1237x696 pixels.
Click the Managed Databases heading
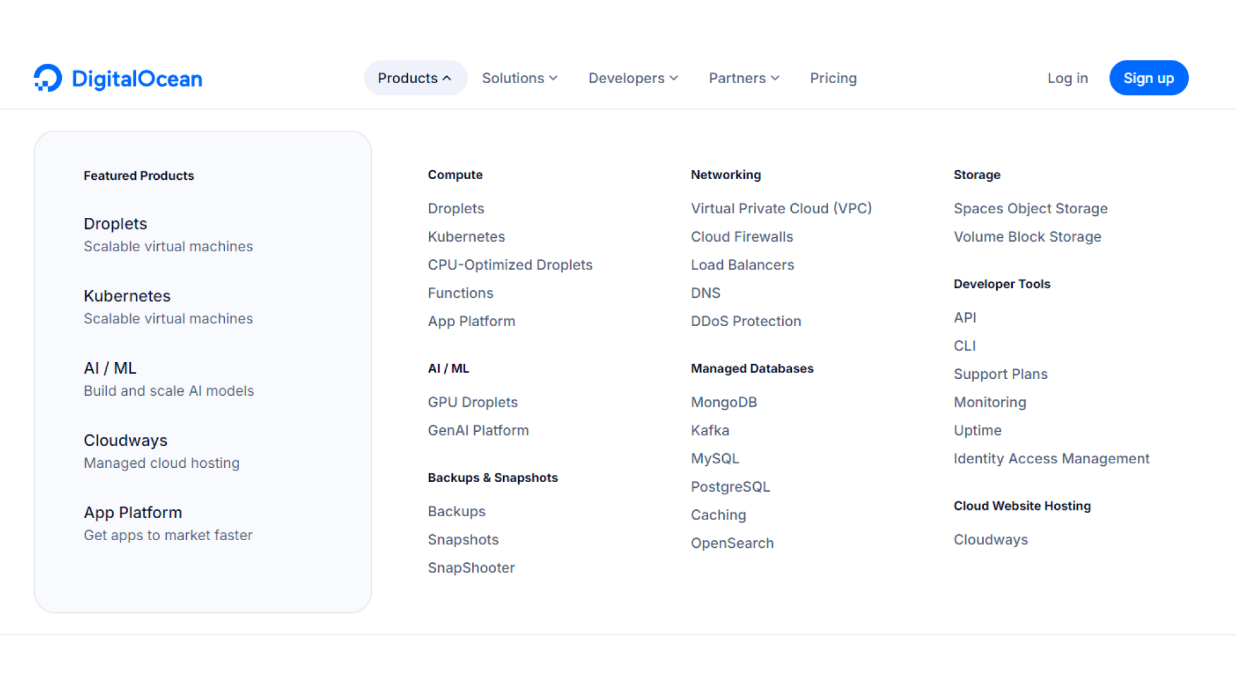tap(752, 369)
